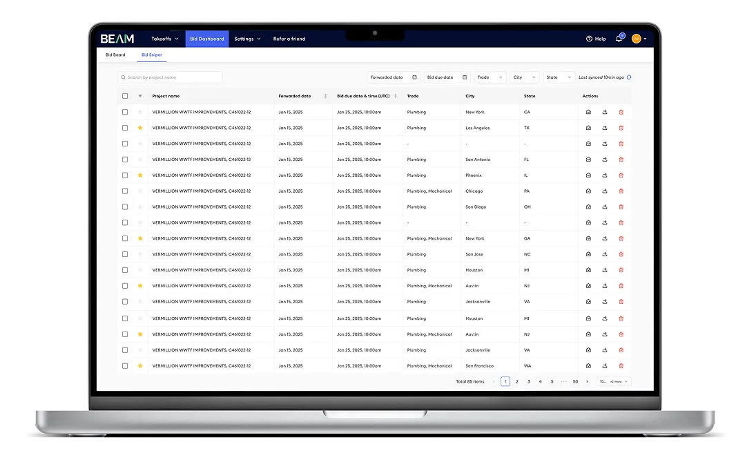Expand the Takeoffs menu
745x460 pixels.
click(x=165, y=39)
